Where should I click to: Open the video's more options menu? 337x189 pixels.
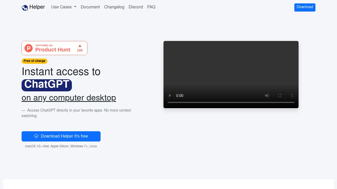[x=292, y=96]
